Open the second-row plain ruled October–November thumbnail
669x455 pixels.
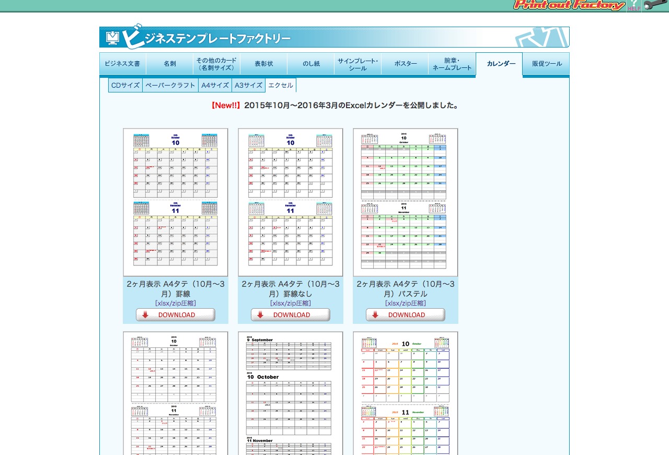[176, 393]
